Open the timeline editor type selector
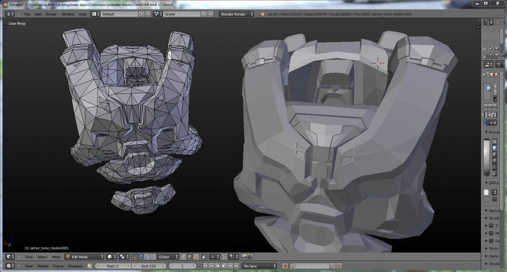Screen dimensions: 507x272 click(10, 266)
